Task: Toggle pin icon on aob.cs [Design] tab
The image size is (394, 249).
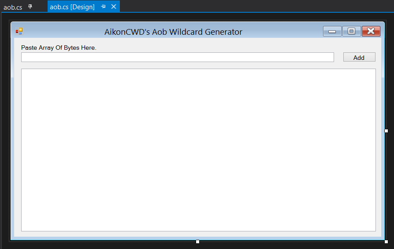Action: point(104,7)
